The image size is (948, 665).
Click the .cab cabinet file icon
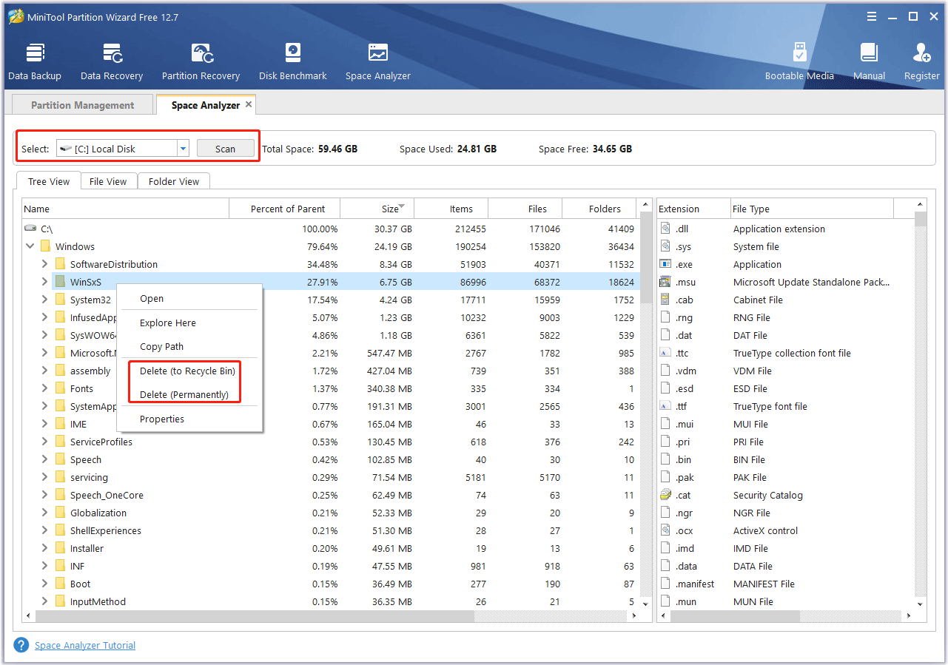coord(665,300)
